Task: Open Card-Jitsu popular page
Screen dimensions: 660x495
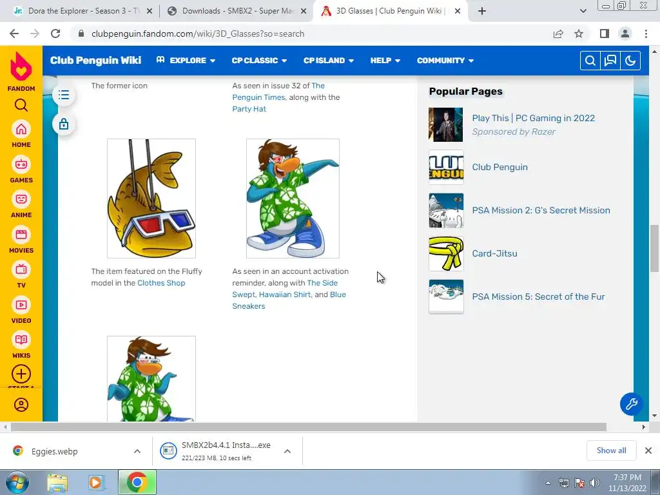Action: [494, 253]
